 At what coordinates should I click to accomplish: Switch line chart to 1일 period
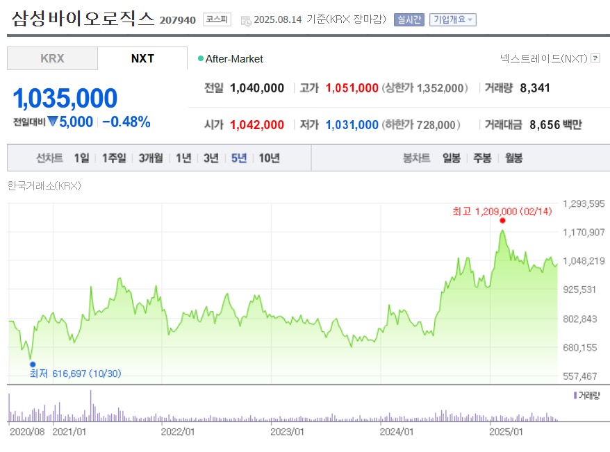[82, 158]
